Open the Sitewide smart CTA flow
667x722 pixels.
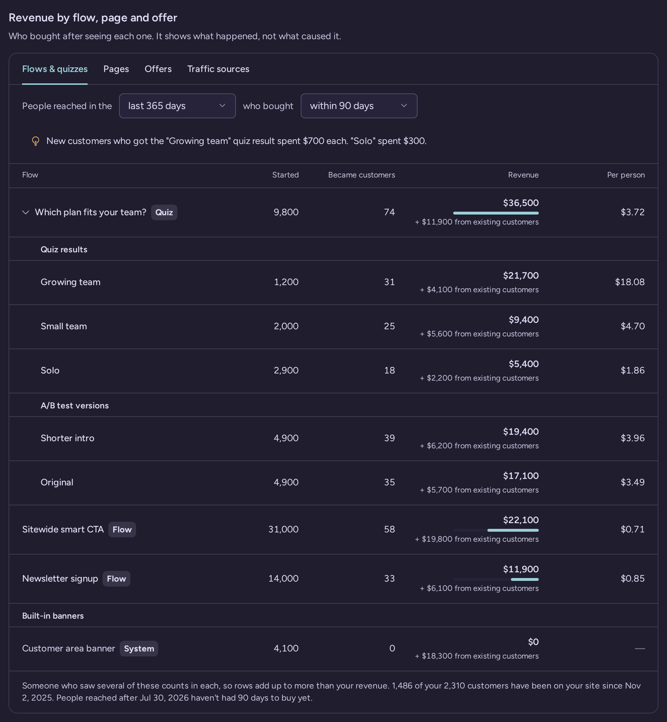click(63, 530)
